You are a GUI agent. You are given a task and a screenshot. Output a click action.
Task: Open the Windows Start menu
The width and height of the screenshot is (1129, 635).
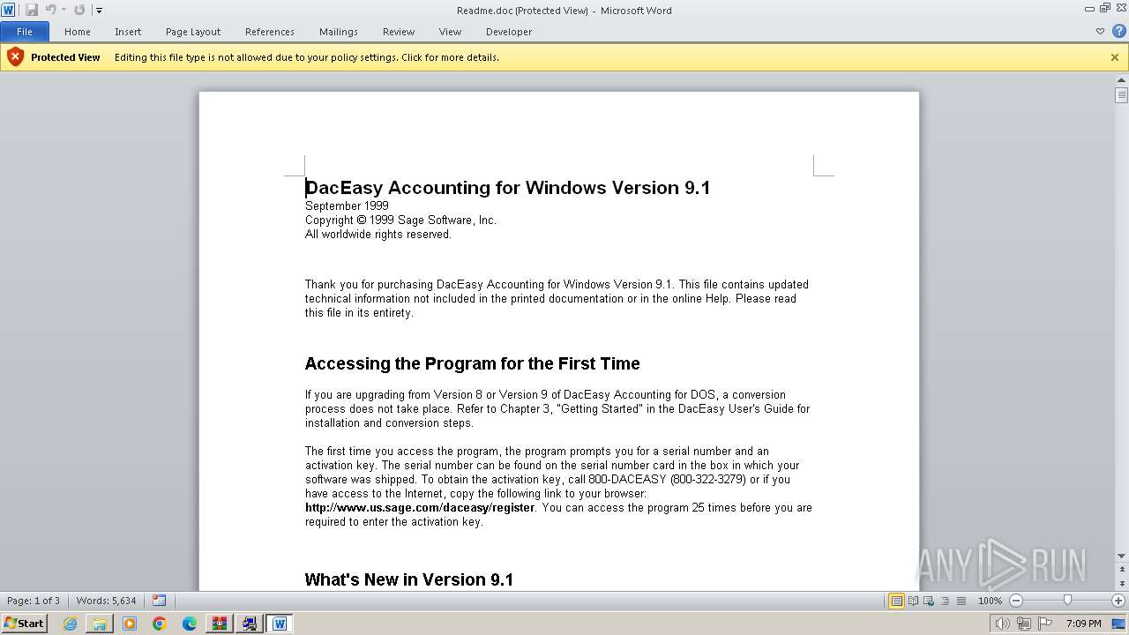[24, 624]
